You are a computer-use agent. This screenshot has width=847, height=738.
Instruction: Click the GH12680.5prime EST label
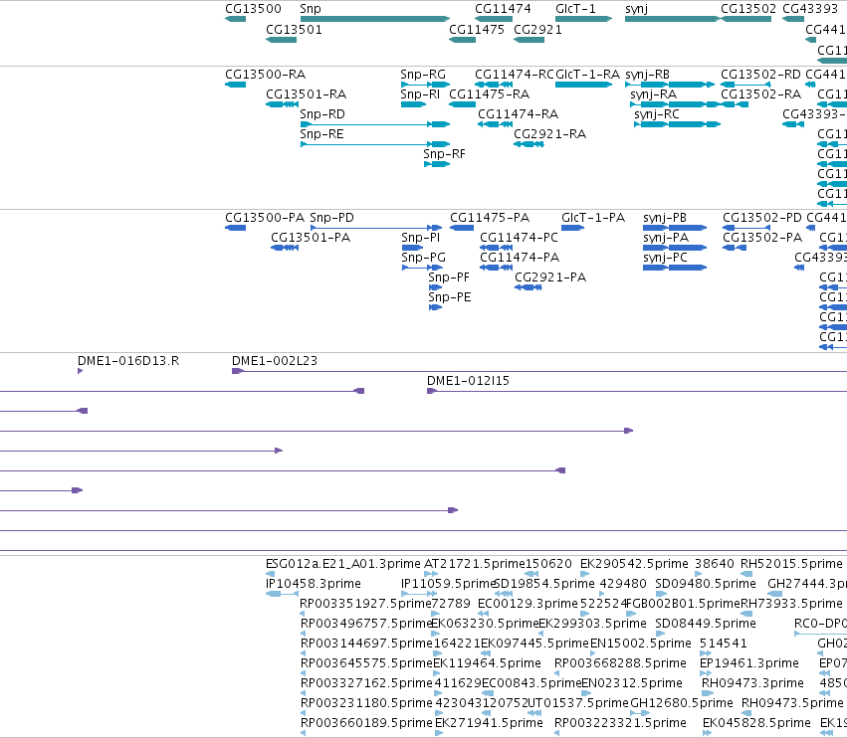coord(682,704)
